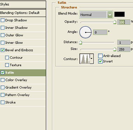
Task: Click the Opacity slider handle
Action: 115,22
